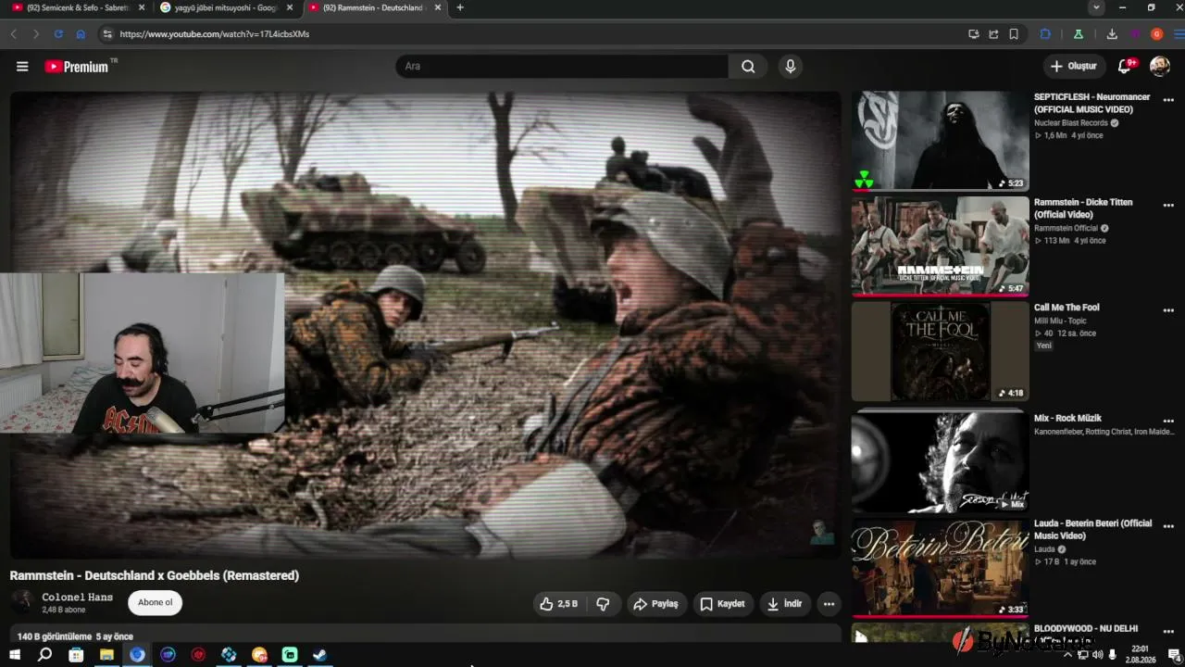The height and width of the screenshot is (667, 1185).
Task: Click the Ara search input field
Action: pyautogui.click(x=562, y=66)
